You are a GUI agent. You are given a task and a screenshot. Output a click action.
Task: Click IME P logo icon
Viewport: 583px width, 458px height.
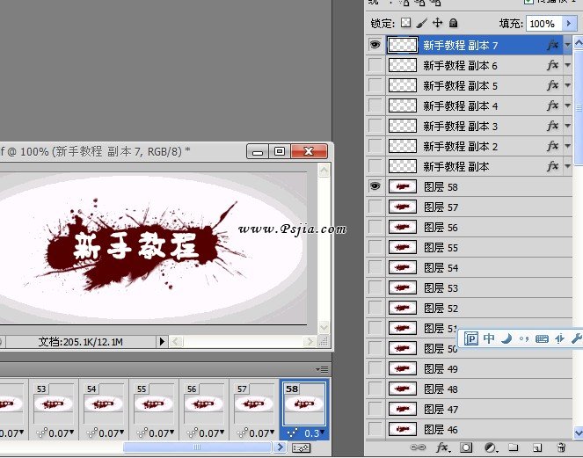pos(471,338)
